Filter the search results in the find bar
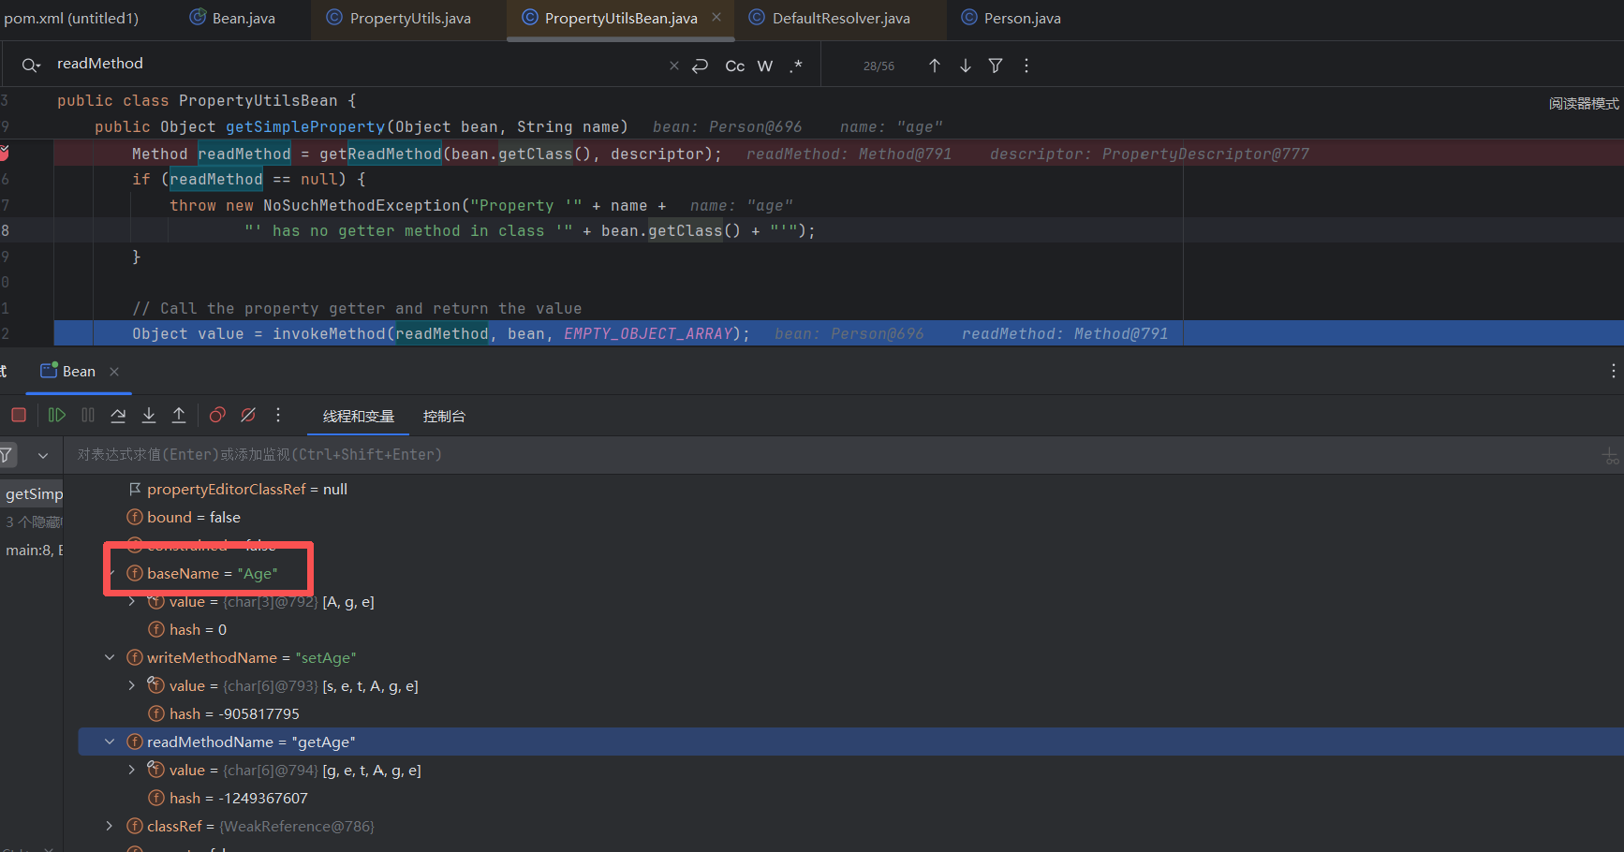1624x852 pixels. coord(996,66)
